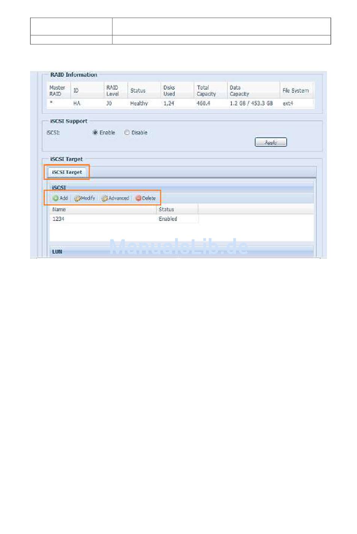Click the LUN section header

(x=182, y=251)
